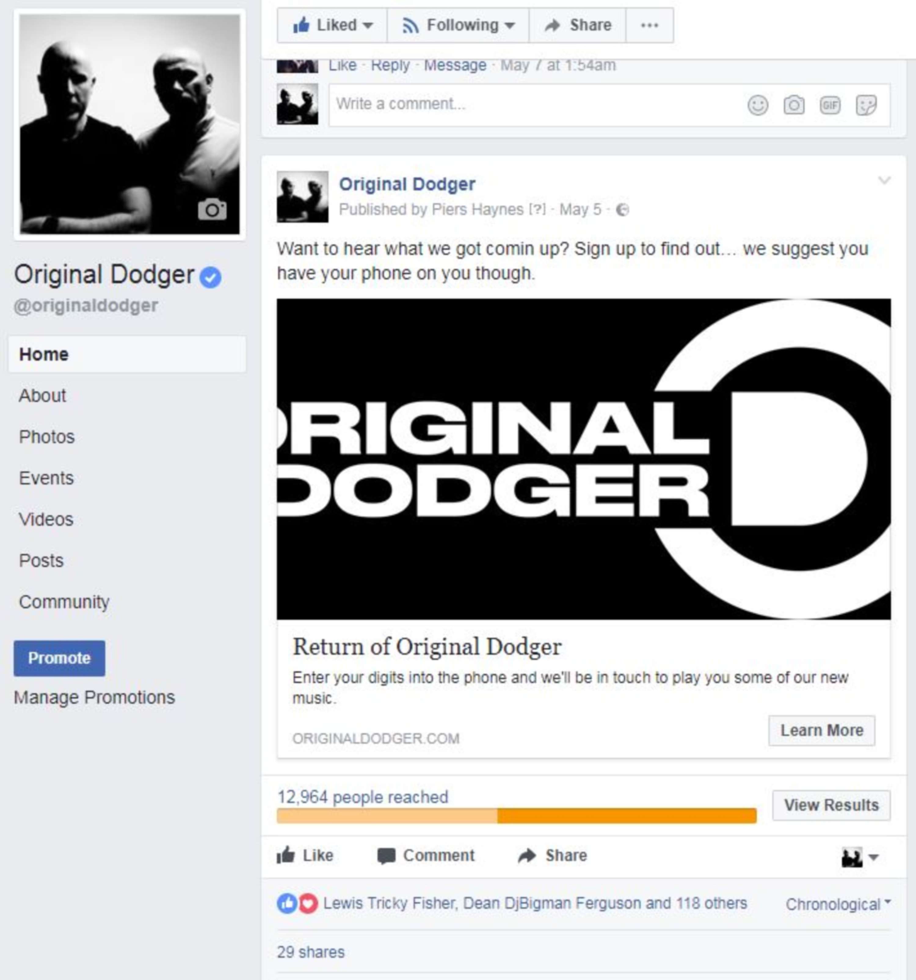Screen dimensions: 916x980
Task: Click the Original Dodger page title
Action: [x=104, y=275]
